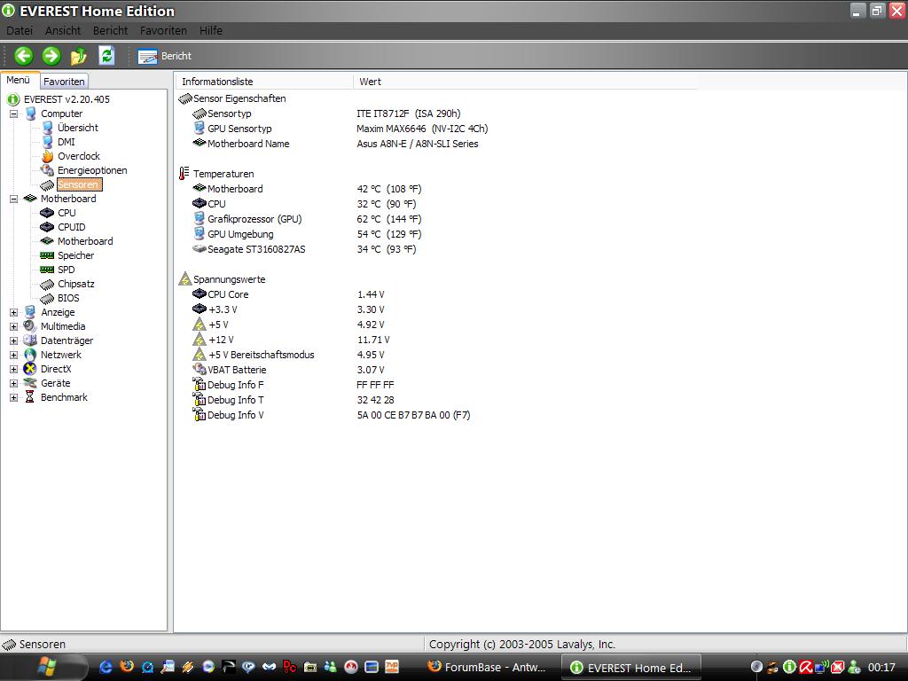Image resolution: width=908 pixels, height=681 pixels.
Task: Open ForumBase taskbar button
Action: tap(487, 668)
